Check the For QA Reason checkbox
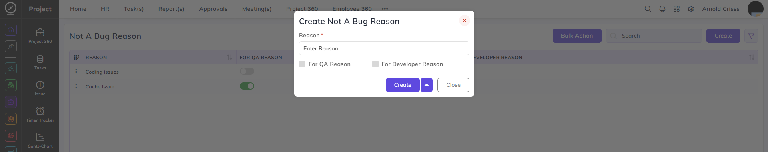The width and height of the screenshot is (768, 152). [302, 64]
